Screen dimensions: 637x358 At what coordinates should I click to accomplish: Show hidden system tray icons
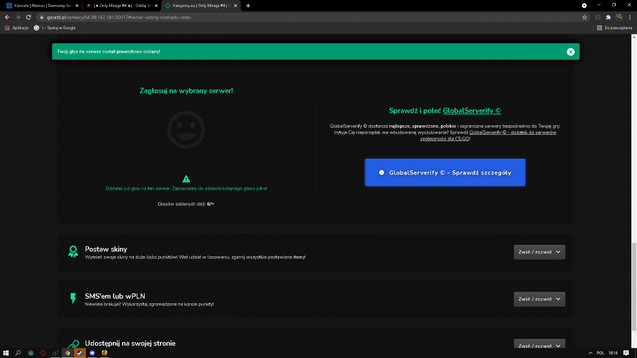click(590, 353)
